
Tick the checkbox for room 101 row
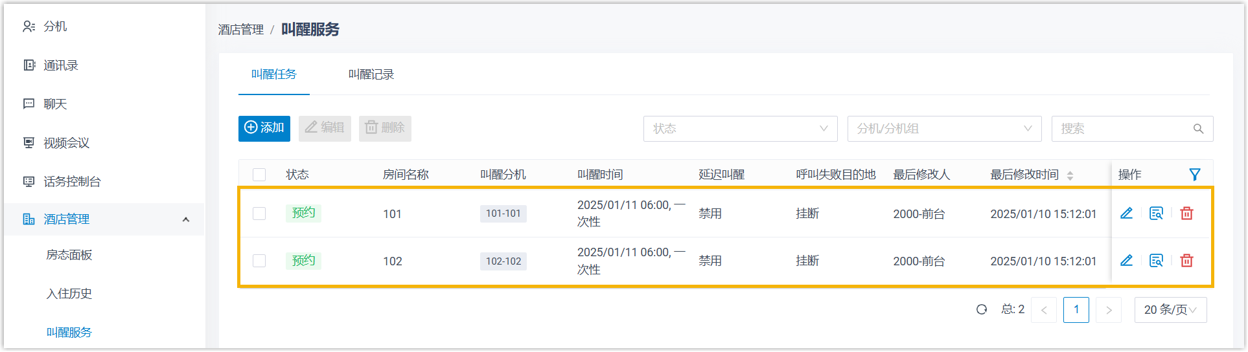pos(259,214)
